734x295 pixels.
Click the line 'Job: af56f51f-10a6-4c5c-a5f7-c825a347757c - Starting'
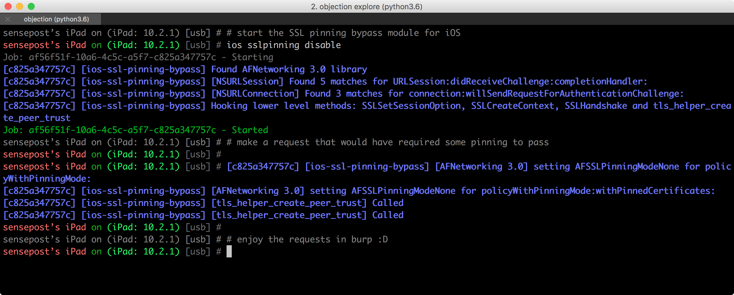138,57
